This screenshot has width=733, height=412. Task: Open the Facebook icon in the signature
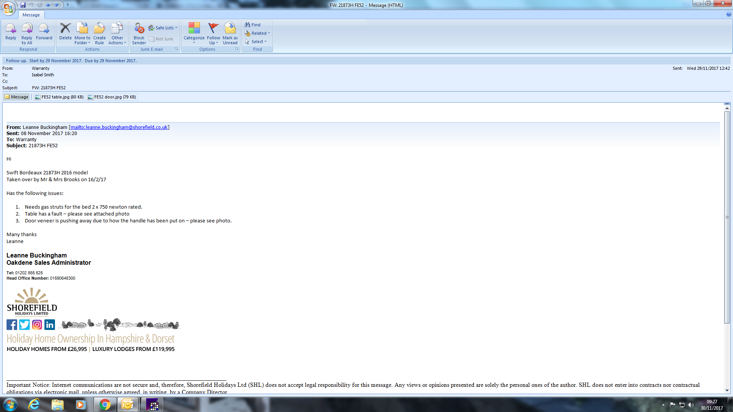click(12, 325)
